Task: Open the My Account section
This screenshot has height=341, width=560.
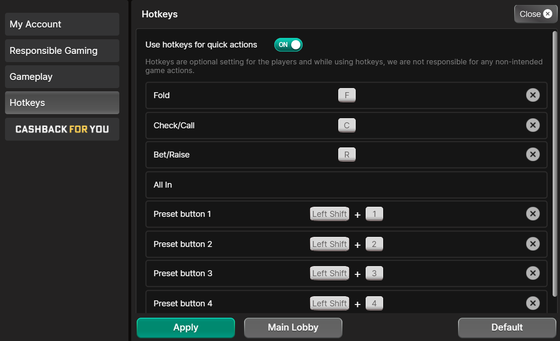Action: coord(62,24)
